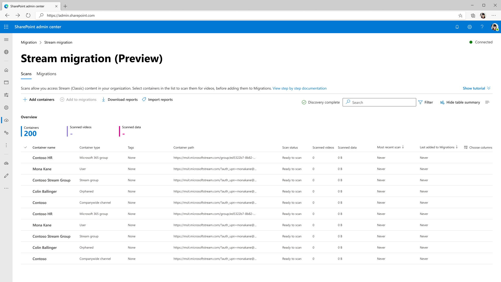
Task: Click the settings gear icon
Action: tap(470, 27)
